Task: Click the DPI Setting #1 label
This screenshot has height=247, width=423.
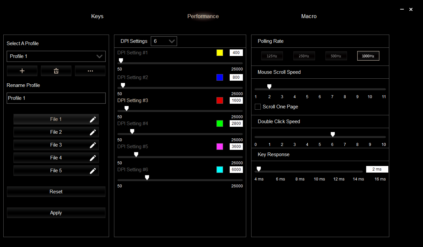Action: 133,53
